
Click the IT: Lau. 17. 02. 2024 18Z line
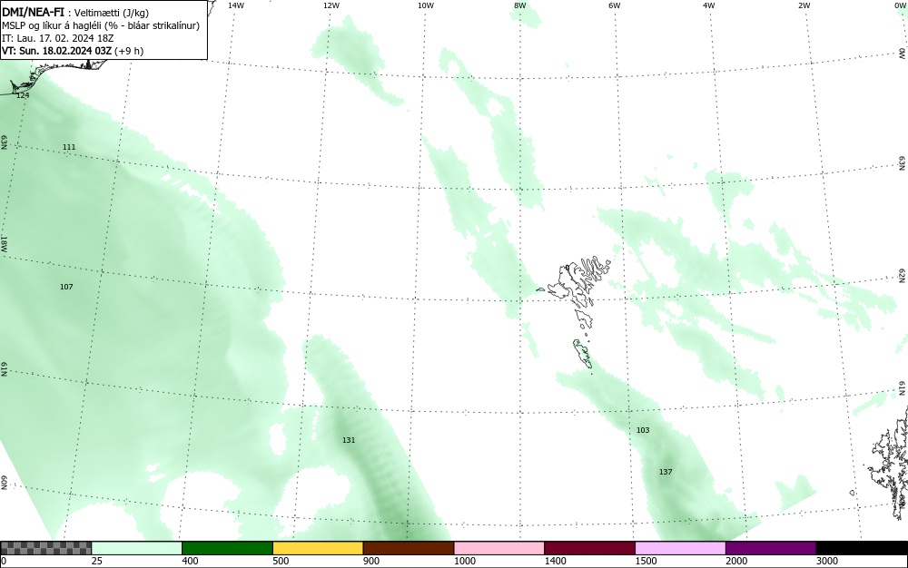(58, 38)
